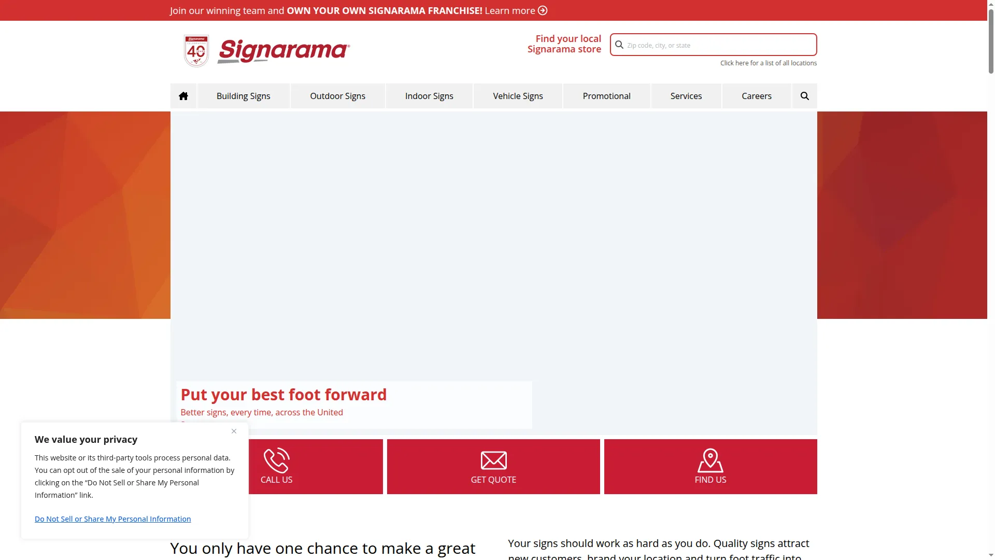Open Promotional menu
The image size is (995, 560).
[x=607, y=96]
